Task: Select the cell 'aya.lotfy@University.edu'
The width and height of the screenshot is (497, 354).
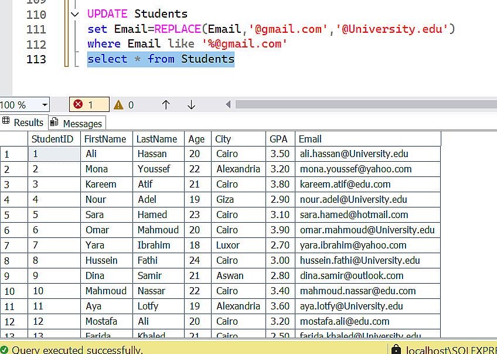Action: [367, 306]
